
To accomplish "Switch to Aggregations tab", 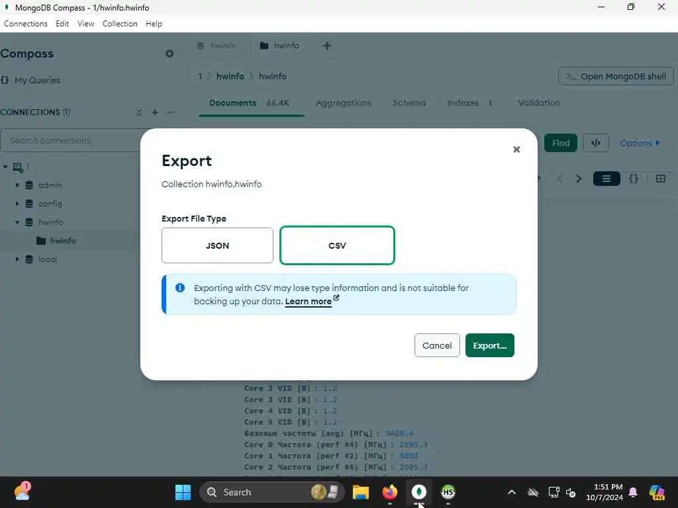I will pos(344,103).
